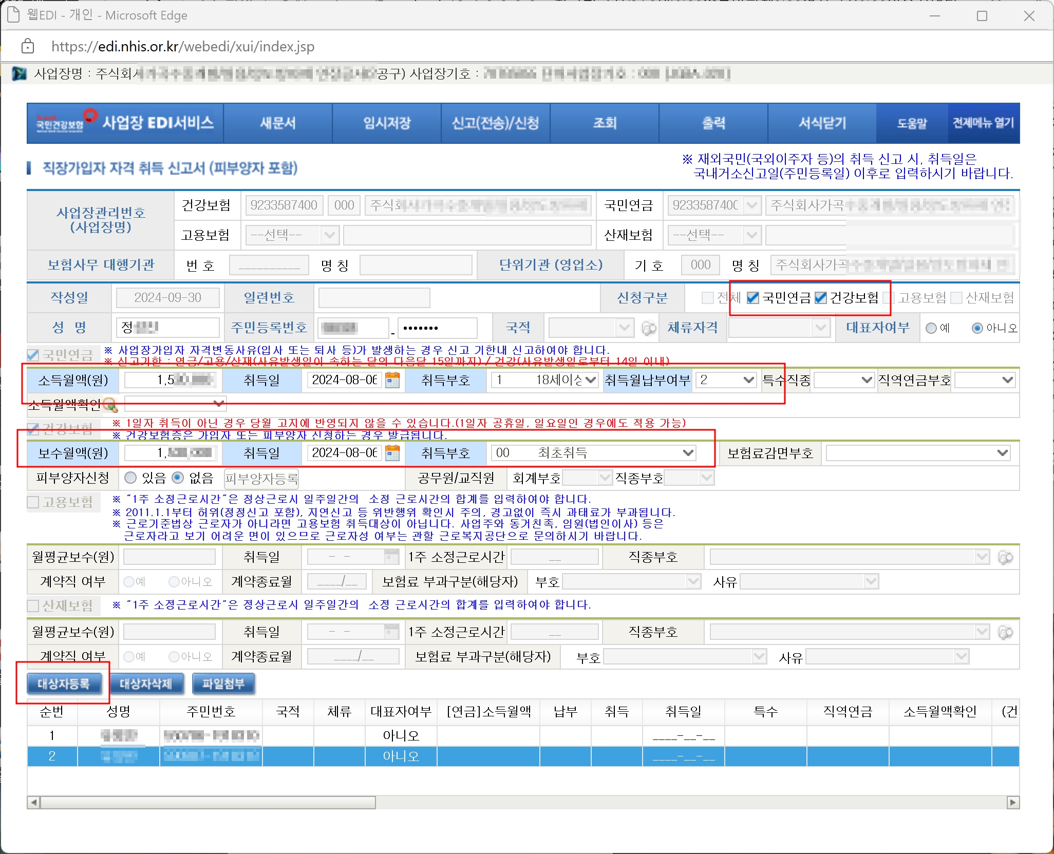This screenshot has width=1054, height=854.
Task: Click the 사업장 EDI서비스 logo
Action: (125, 123)
